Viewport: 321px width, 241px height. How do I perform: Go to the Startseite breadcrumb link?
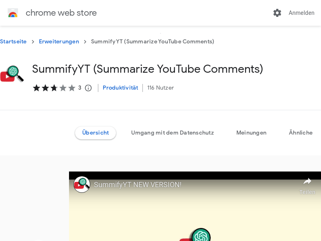pyautogui.click(x=13, y=42)
